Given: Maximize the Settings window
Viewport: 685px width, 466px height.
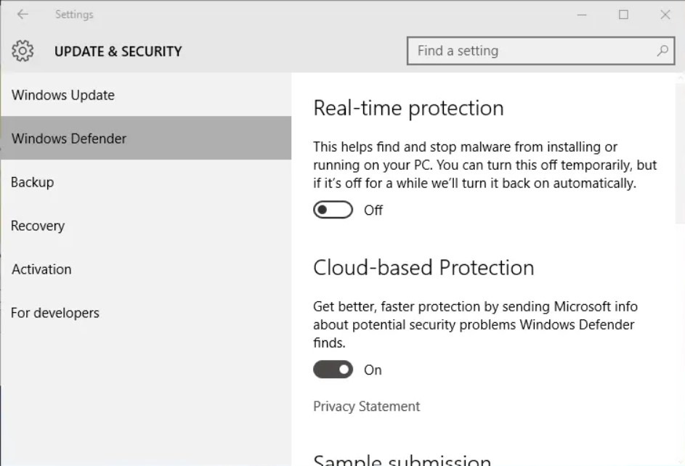Looking at the screenshot, I should pyautogui.click(x=623, y=15).
